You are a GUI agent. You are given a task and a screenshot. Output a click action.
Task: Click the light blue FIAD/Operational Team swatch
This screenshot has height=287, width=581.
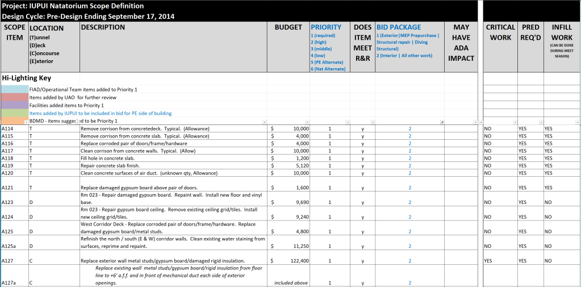pyautogui.click(x=14, y=89)
